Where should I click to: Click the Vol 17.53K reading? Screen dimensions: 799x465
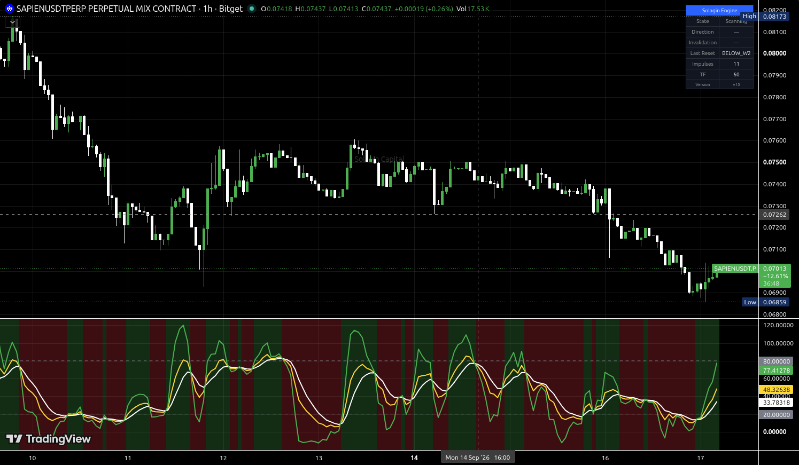point(472,9)
